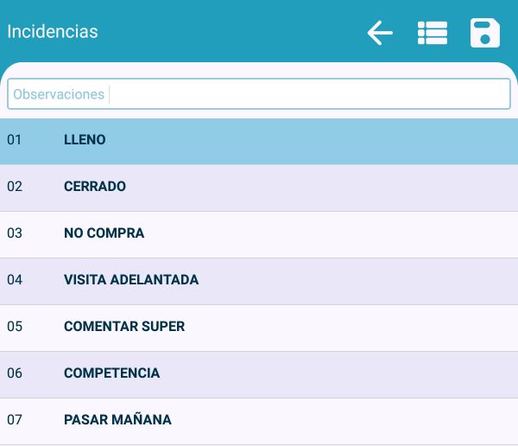The width and height of the screenshot is (518, 446).
Task: Click the save floppy disk icon
Action: [x=485, y=33]
